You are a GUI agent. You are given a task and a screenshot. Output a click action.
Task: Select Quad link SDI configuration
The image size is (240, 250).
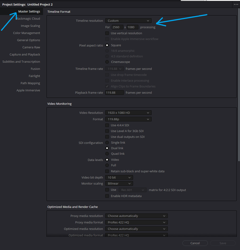[x=107, y=154]
